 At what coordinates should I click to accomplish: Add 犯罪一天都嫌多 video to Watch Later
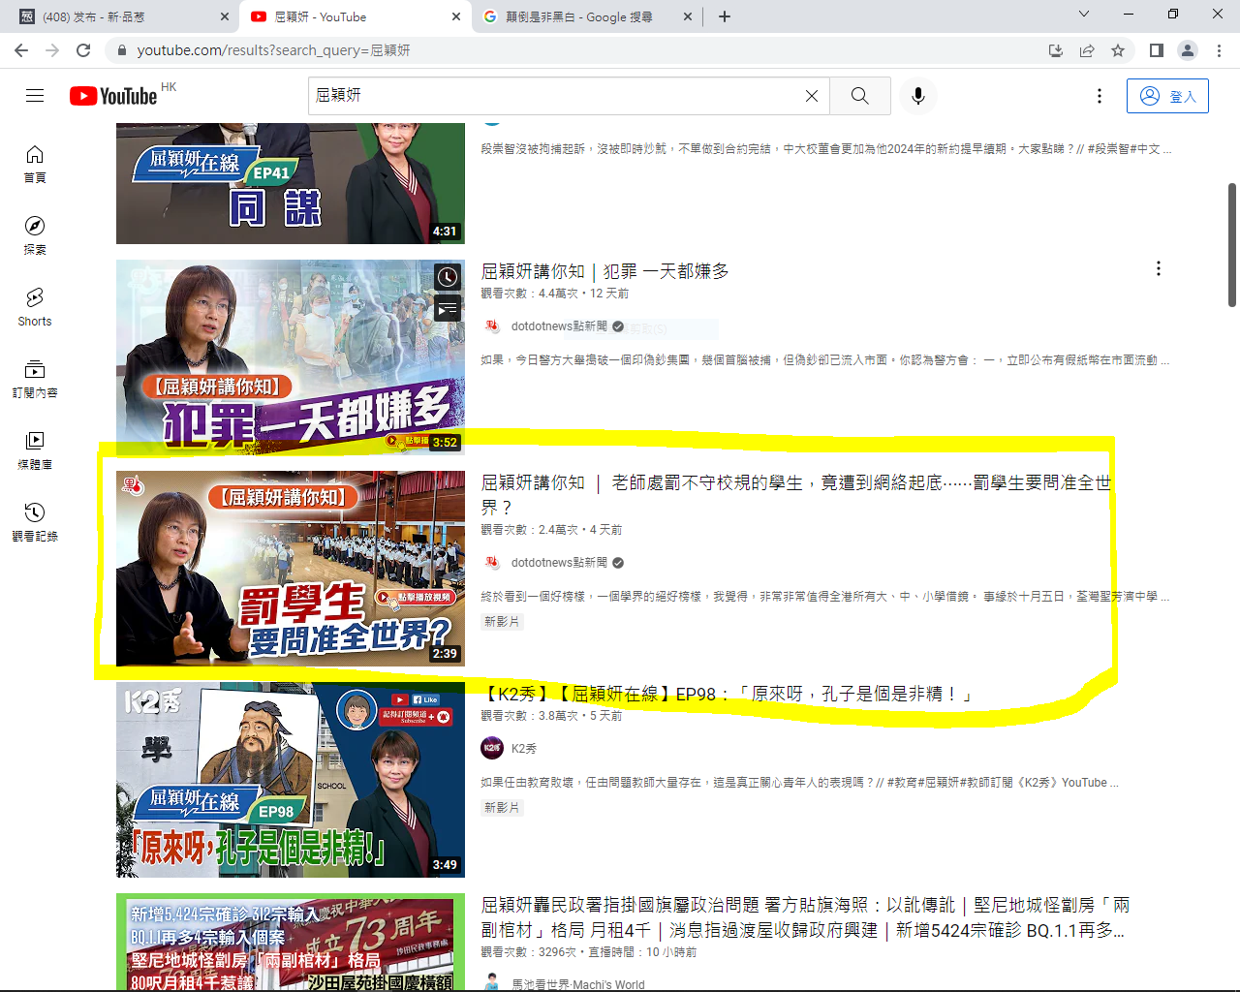(x=447, y=277)
